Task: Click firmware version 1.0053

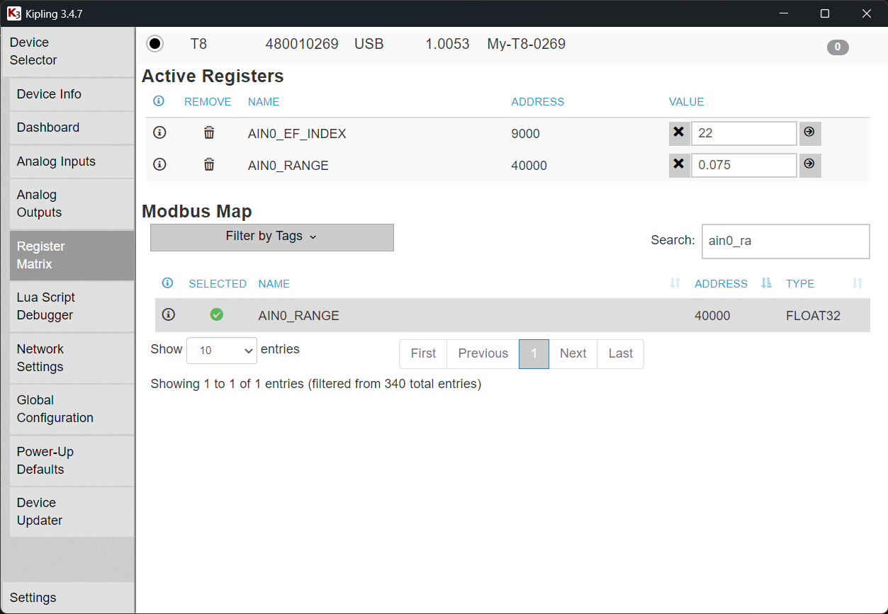Action: (447, 44)
